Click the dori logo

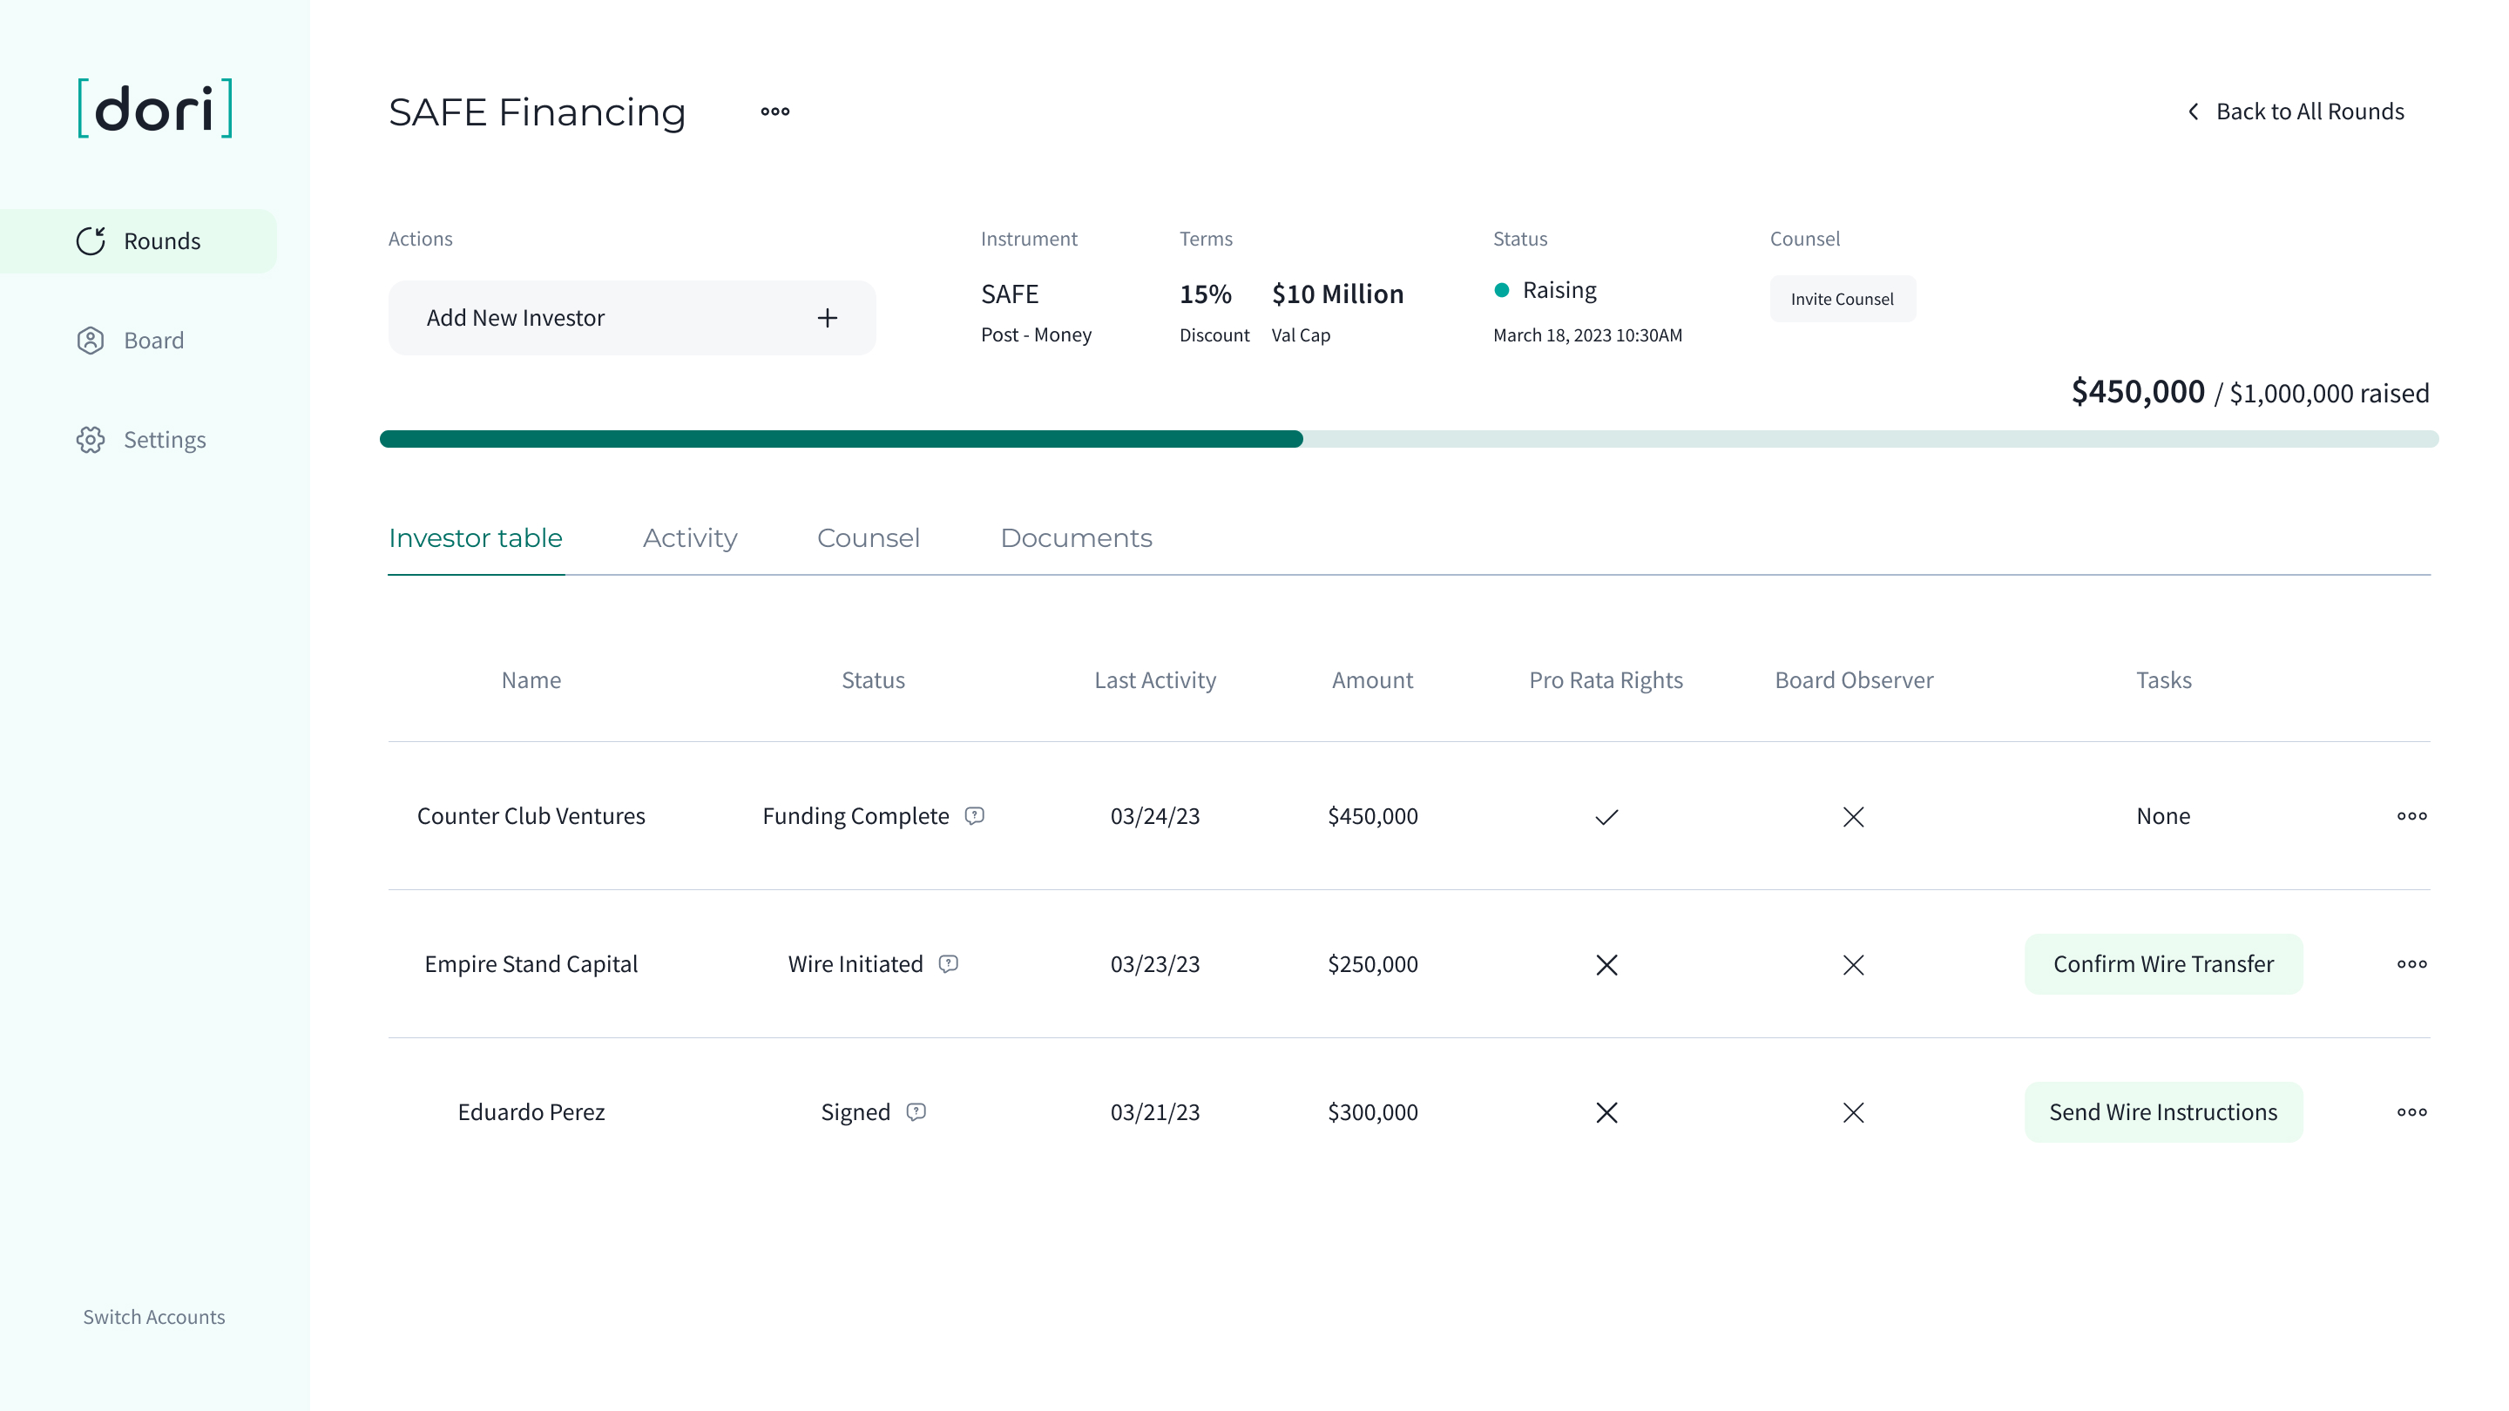(155, 108)
